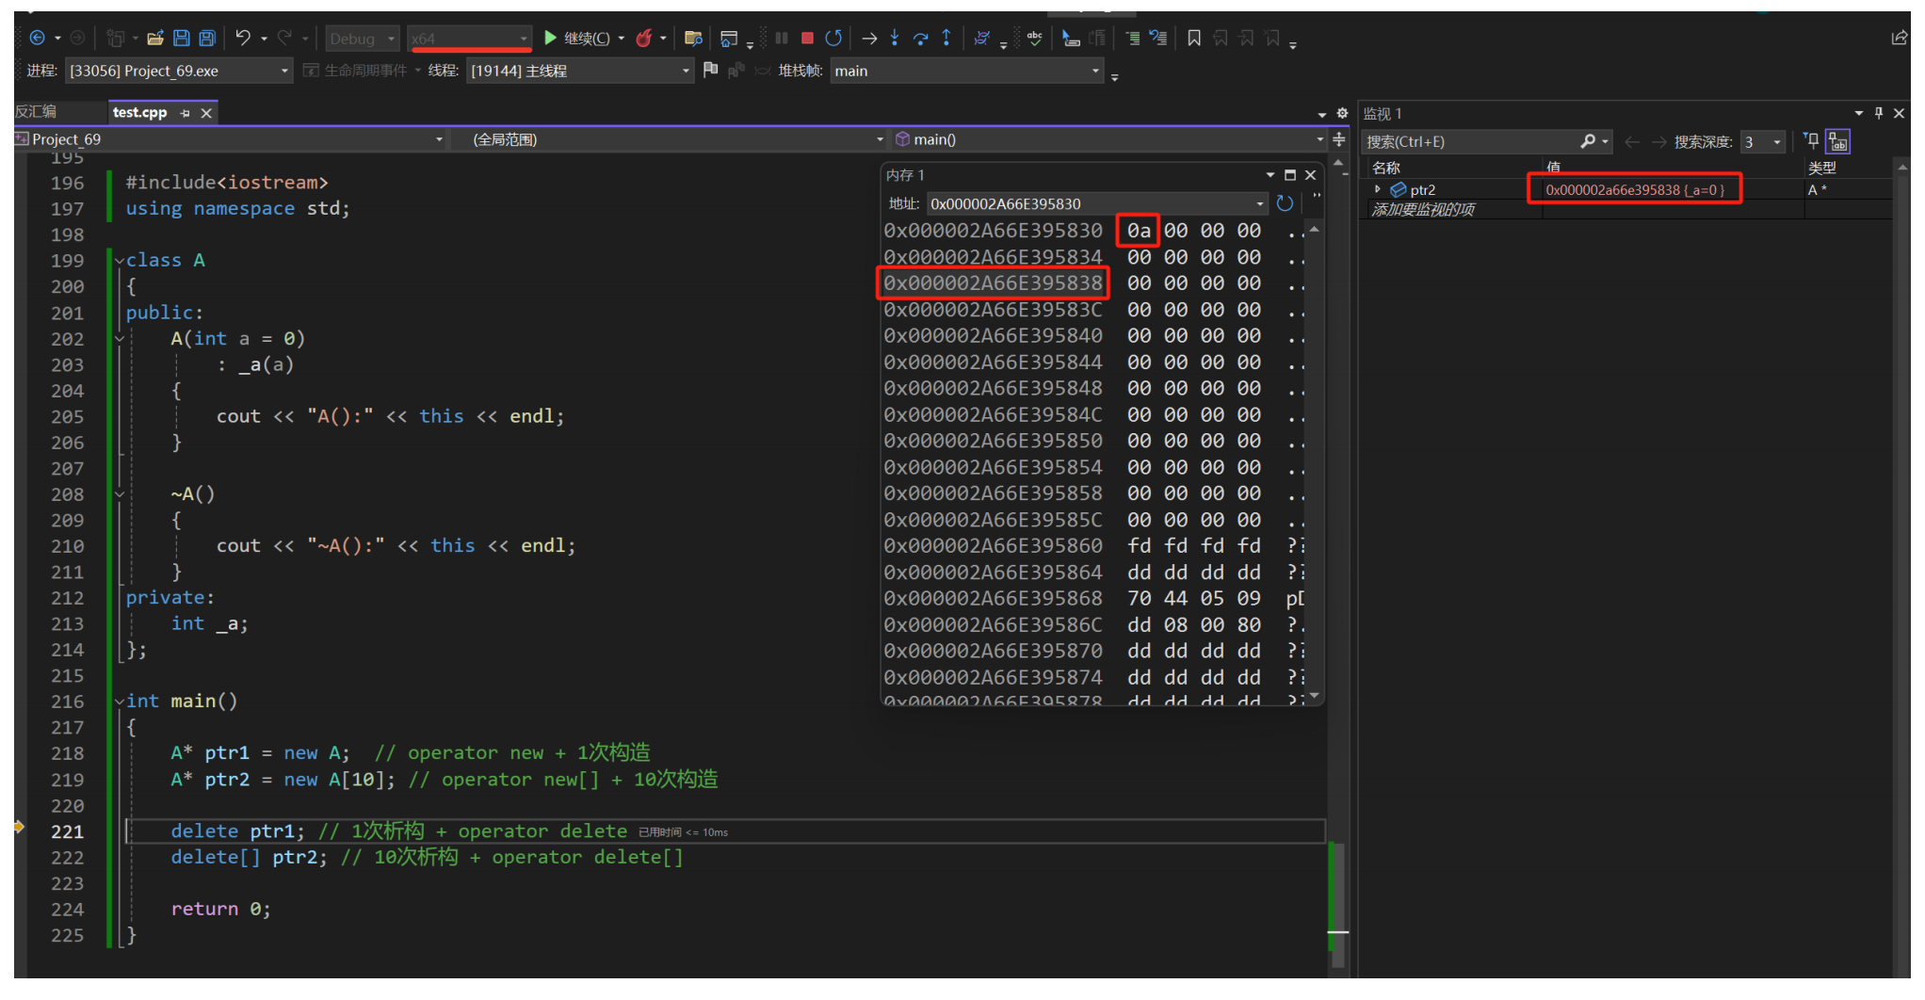The width and height of the screenshot is (1925, 1000).
Task: Expand the ptr2 watch entry
Action: tap(1378, 189)
